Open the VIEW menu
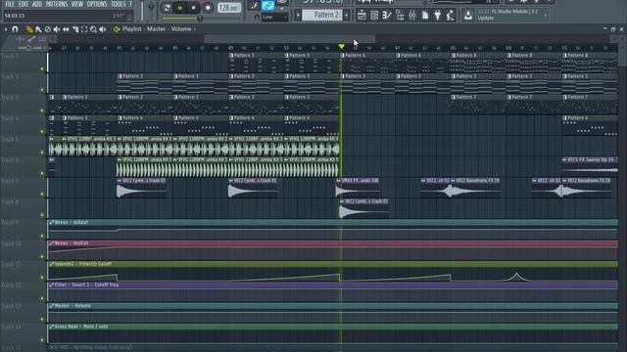Screen dimensions: 627x352 (77, 4)
